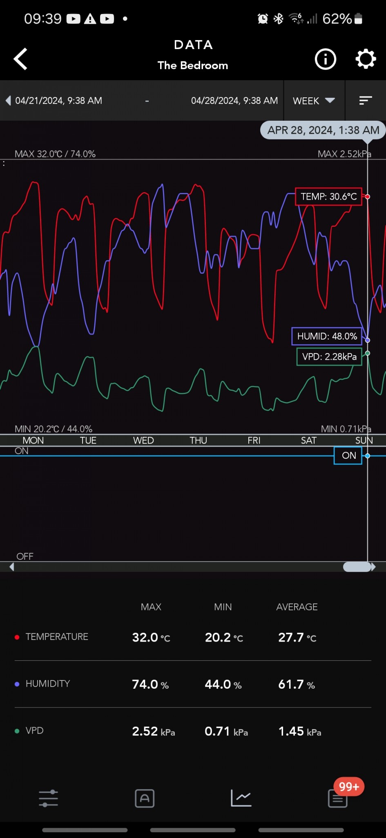
Task: Tap the APR 28, 2024 timestamp marker
Action: 323,130
